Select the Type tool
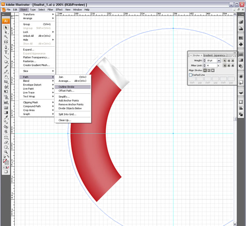 pos(6,52)
